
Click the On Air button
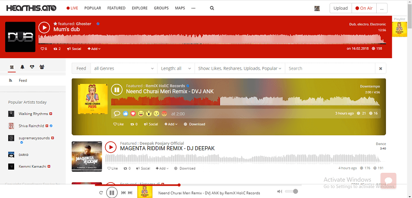(364, 8)
